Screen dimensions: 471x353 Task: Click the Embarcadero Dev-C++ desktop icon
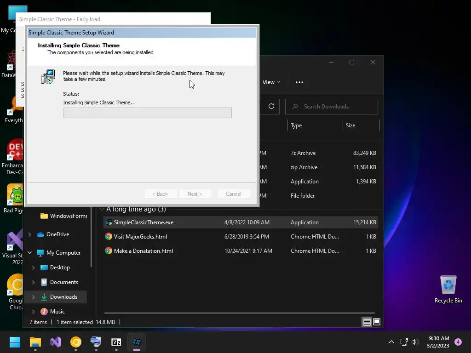12,157
